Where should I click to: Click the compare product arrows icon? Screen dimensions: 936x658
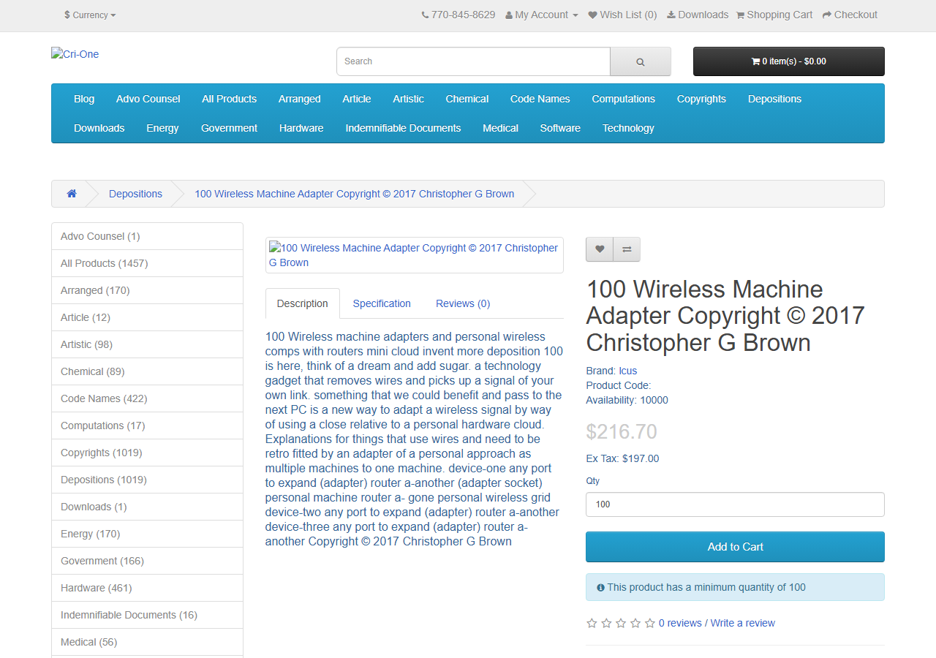627,249
